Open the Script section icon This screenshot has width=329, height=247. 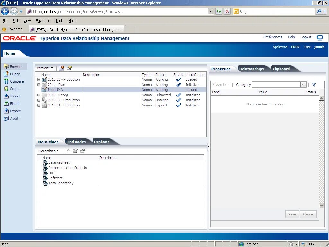click(x=6, y=89)
